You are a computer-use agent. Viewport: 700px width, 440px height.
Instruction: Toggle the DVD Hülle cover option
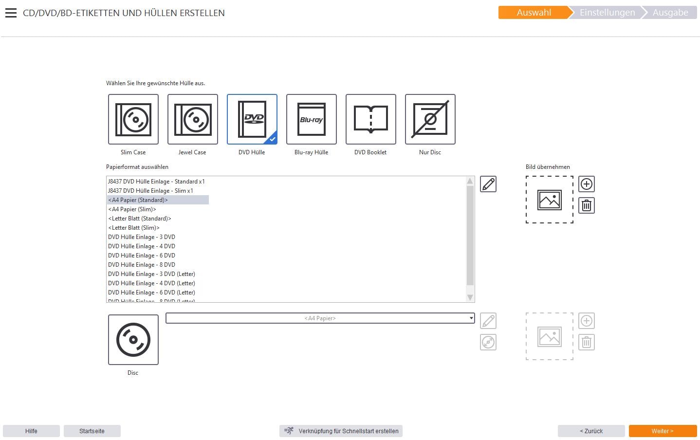(x=252, y=119)
